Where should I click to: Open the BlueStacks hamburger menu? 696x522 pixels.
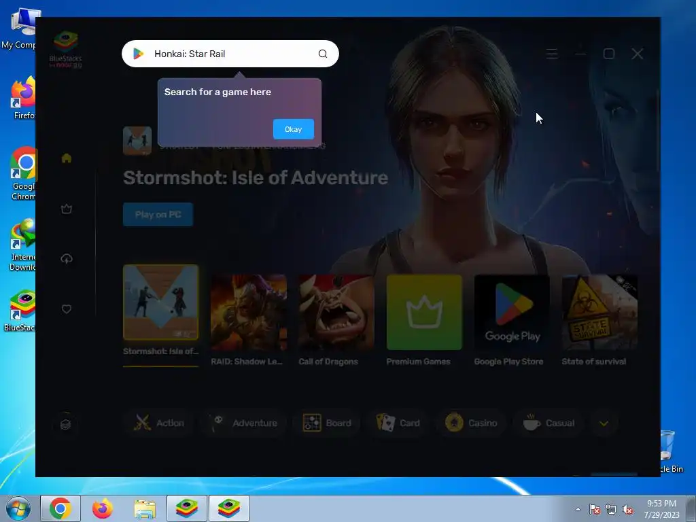[x=552, y=54]
